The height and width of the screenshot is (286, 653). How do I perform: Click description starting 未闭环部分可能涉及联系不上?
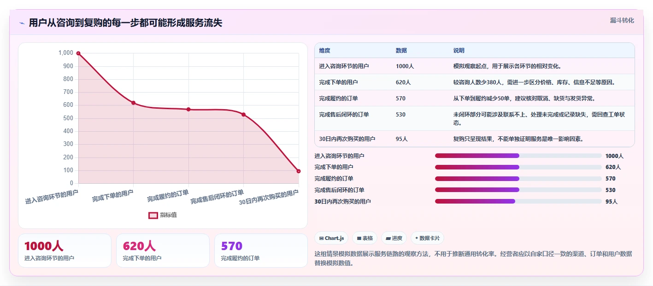point(539,119)
